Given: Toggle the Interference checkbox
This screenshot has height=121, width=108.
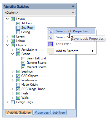Looking at the screenshot, I should (x=18, y=80).
